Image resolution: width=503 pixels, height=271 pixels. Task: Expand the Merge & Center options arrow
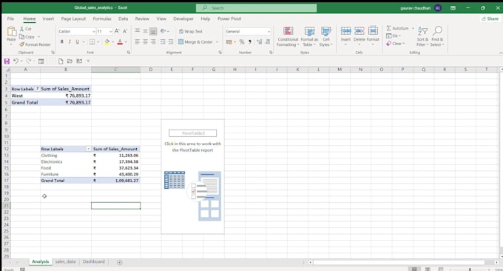point(217,41)
